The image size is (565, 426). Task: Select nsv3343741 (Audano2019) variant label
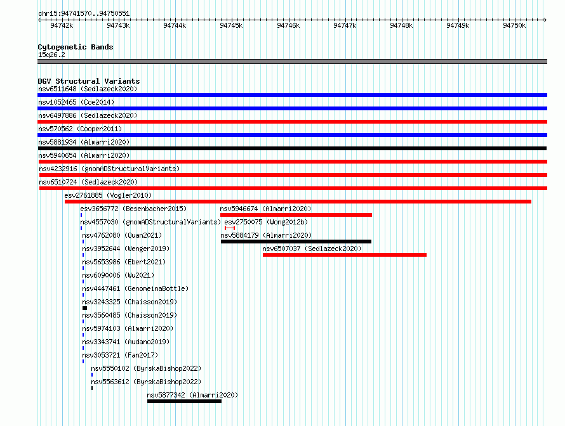coord(126,342)
